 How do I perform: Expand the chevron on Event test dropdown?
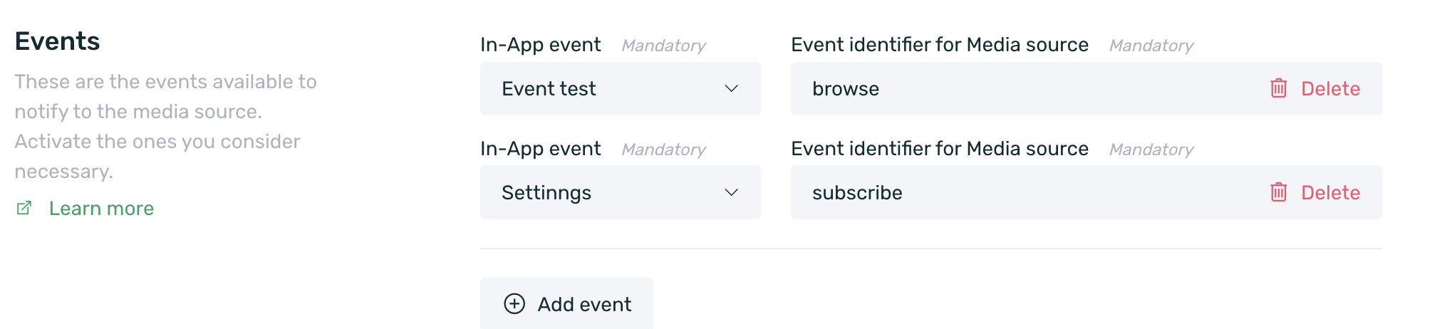731,88
